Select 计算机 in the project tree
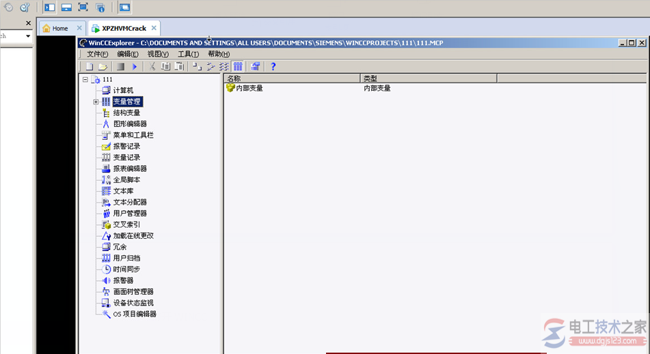 [x=123, y=90]
